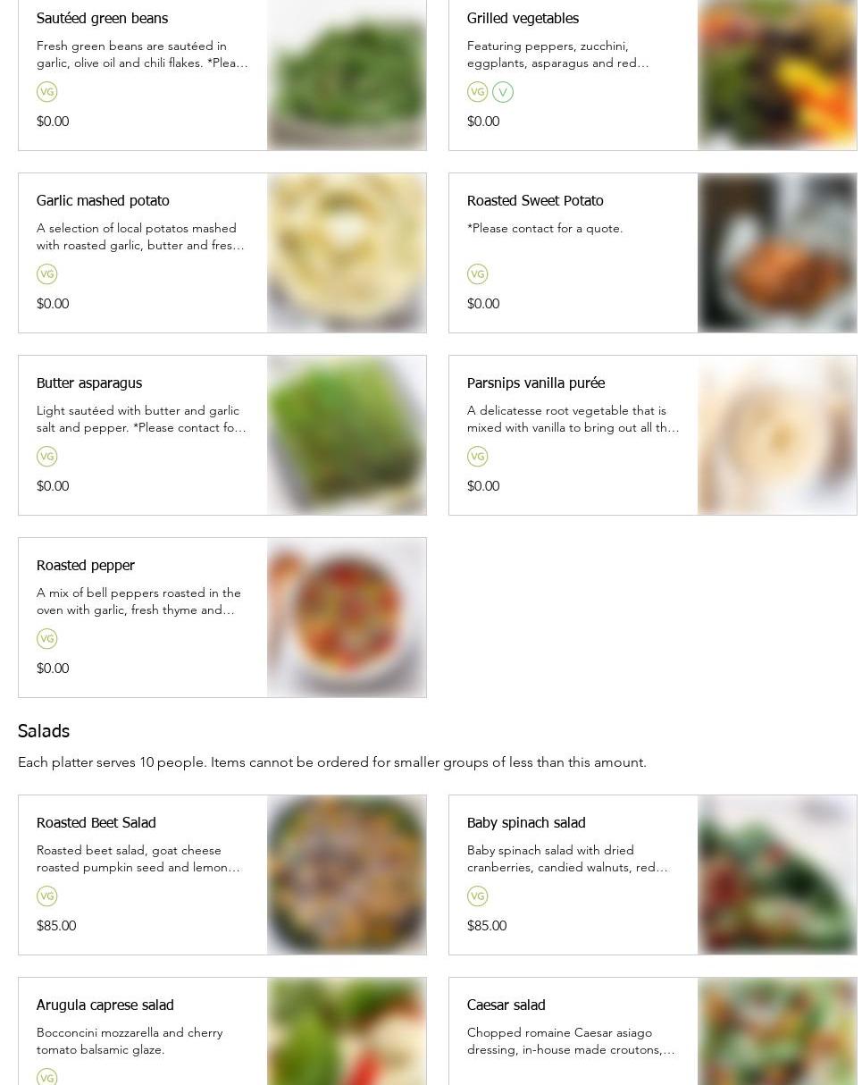Select the Butter asparagus item title
This screenshot has width=862, height=1085.
pos(89,383)
